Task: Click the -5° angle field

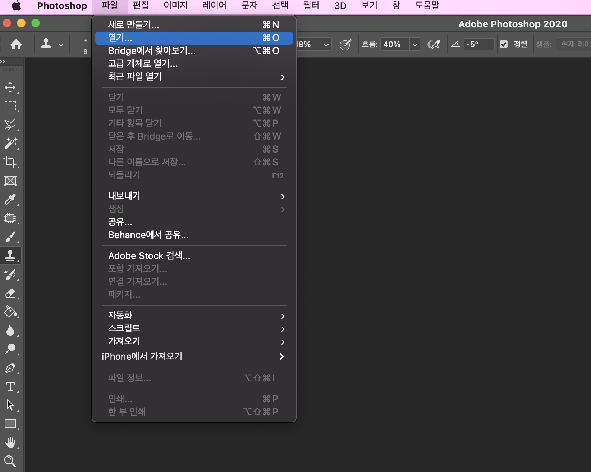Action: (479, 45)
